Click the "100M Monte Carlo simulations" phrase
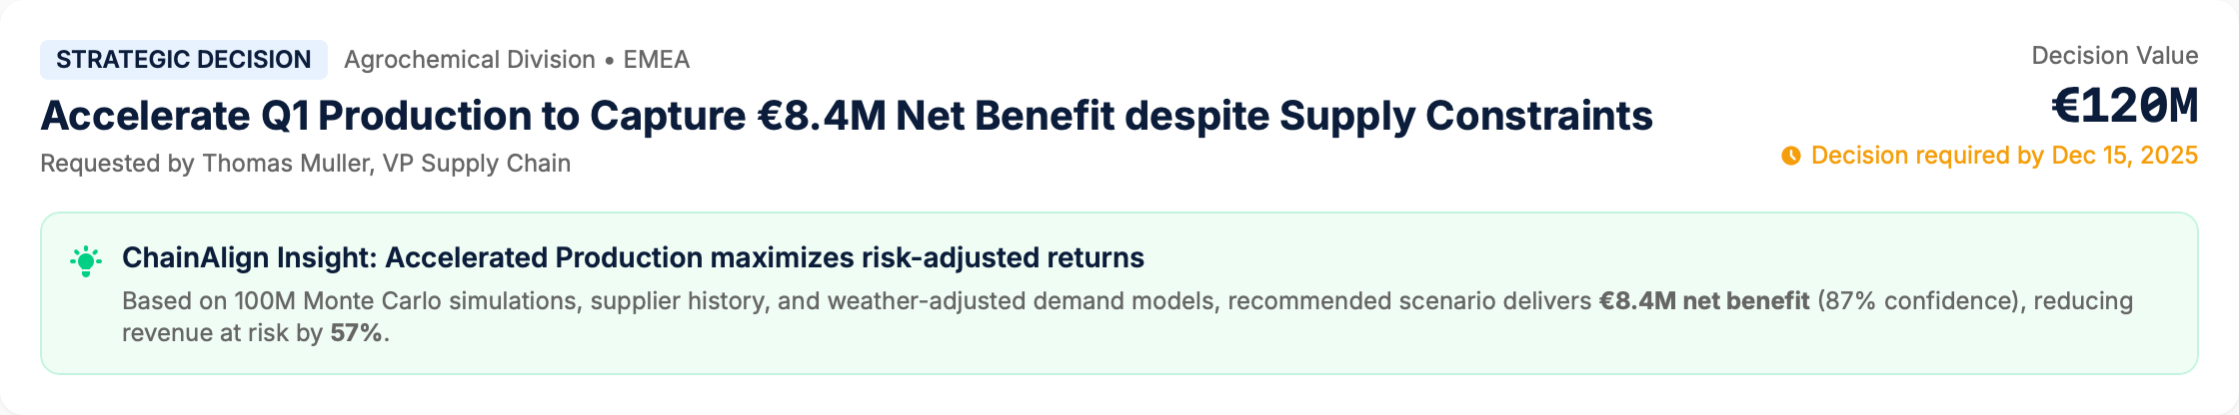2239x415 pixels. pos(406,301)
